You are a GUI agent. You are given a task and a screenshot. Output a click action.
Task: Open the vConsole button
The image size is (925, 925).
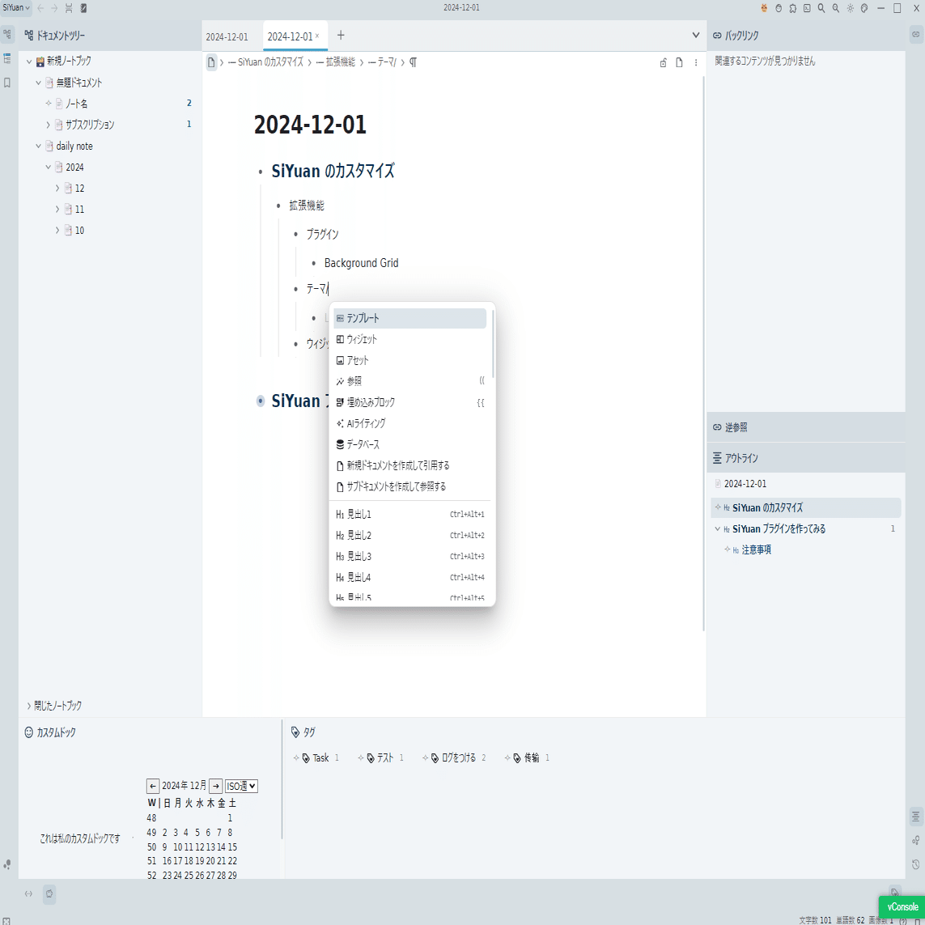[x=902, y=906]
